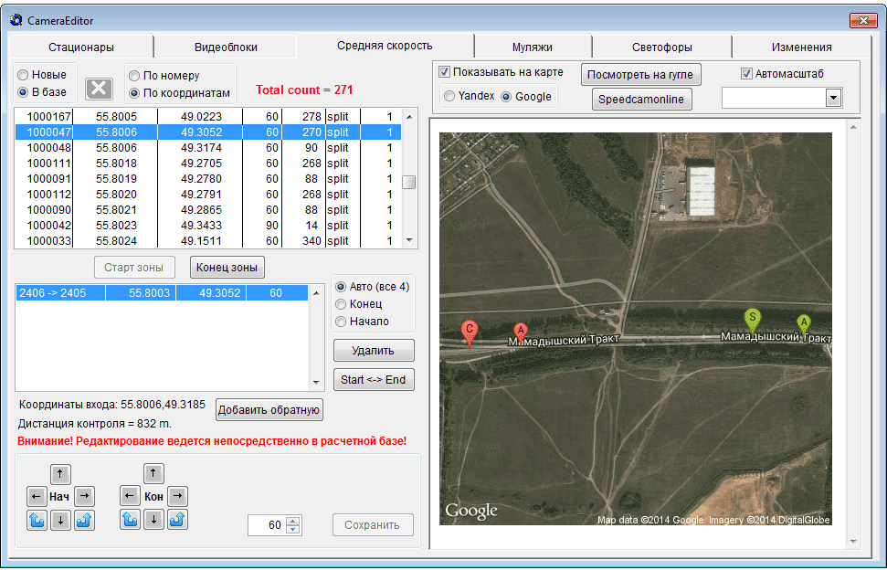Screen dimensions: 887x570
Task: Move Нач point left arrow
Action: (37, 497)
